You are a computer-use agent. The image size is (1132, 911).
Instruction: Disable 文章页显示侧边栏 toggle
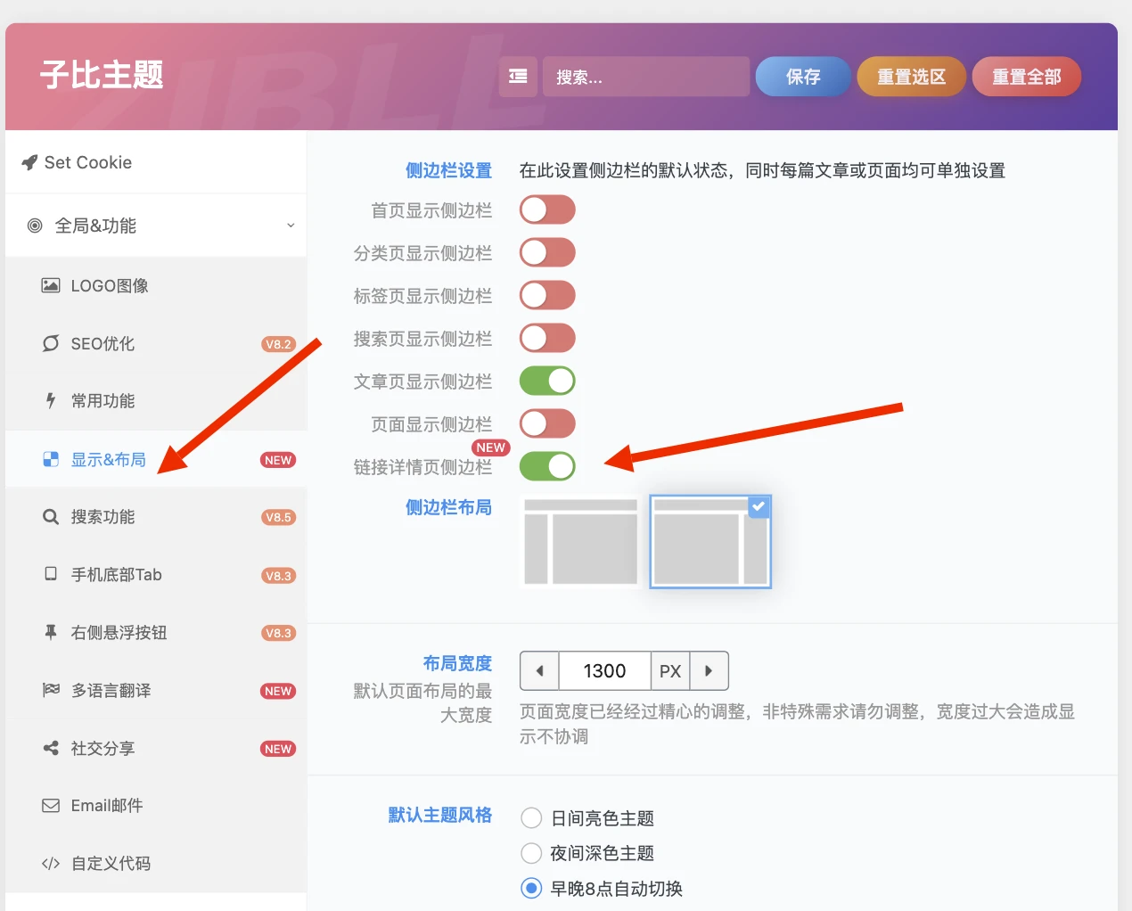547,382
